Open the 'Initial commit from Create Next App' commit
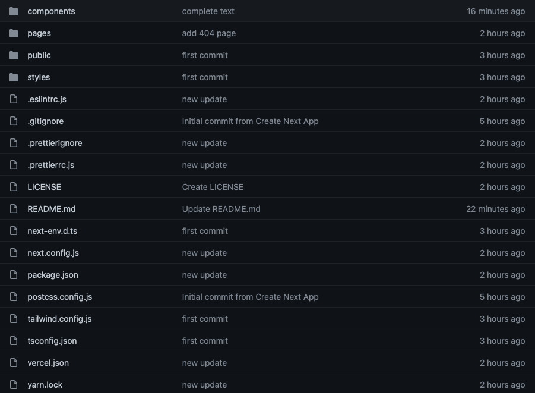The image size is (535, 393). [250, 121]
